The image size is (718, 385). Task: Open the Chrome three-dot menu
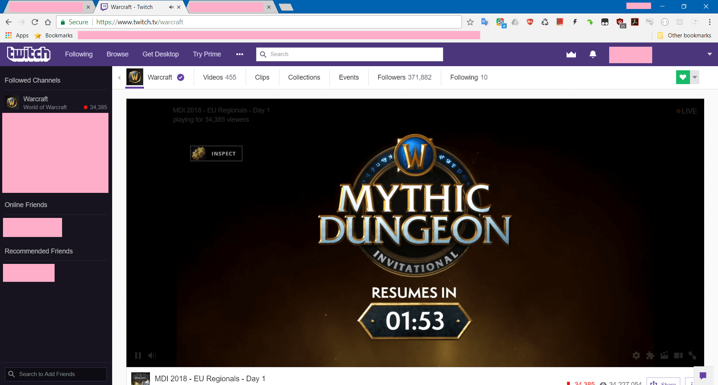click(x=709, y=22)
